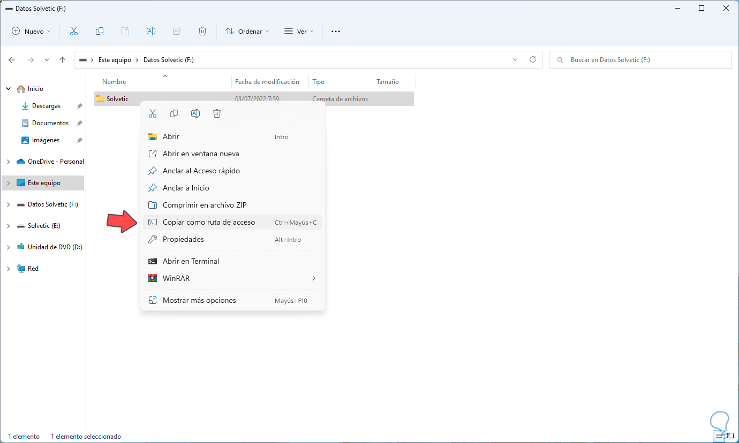Open Propiedades from the context menu

(x=232, y=239)
